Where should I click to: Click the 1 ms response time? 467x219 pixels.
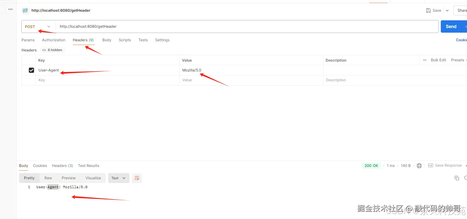391,166
